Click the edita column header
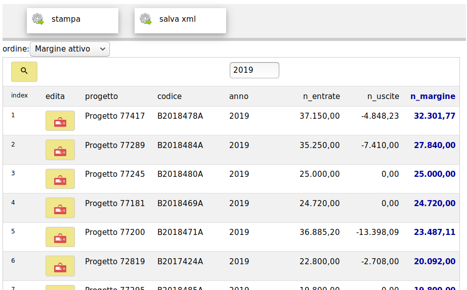This screenshot has width=467, height=290. coord(55,96)
